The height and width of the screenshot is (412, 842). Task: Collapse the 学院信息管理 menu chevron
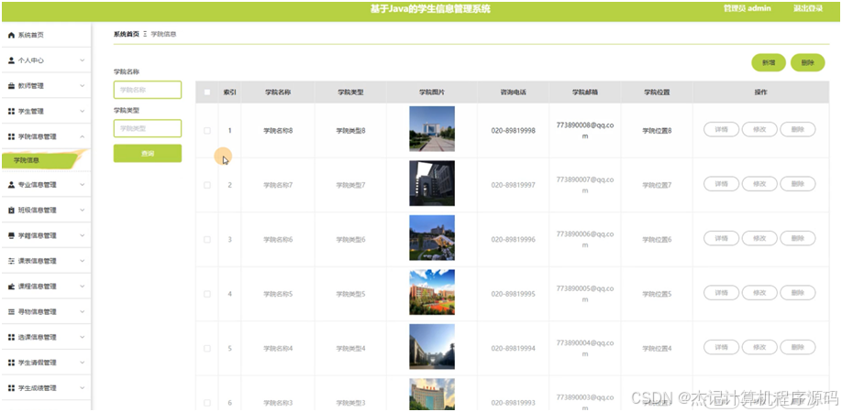[x=83, y=136]
